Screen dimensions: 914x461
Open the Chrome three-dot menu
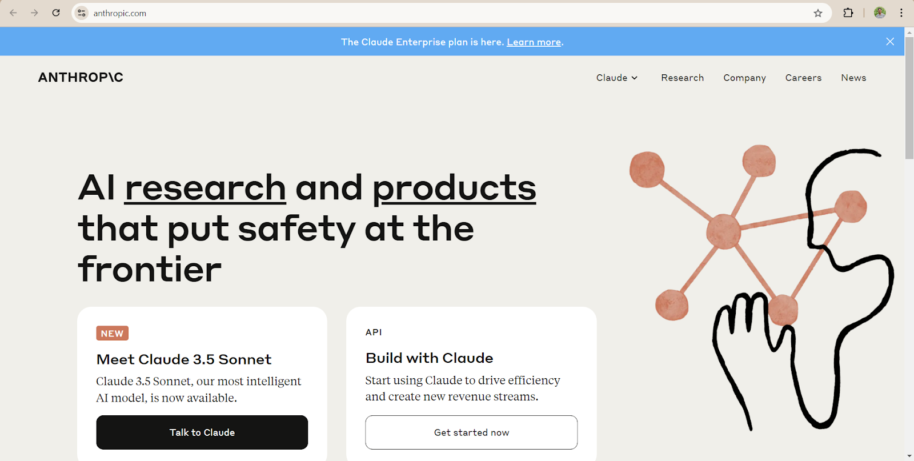tap(901, 13)
